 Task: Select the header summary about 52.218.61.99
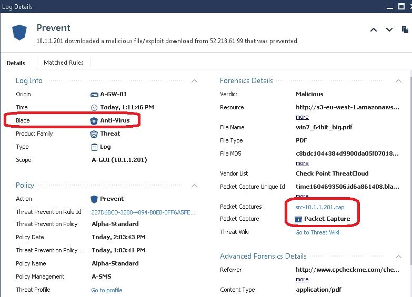pos(167,41)
